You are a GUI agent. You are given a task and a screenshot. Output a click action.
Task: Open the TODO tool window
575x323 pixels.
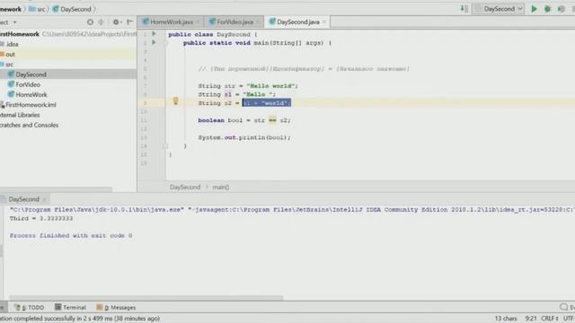click(x=30, y=308)
